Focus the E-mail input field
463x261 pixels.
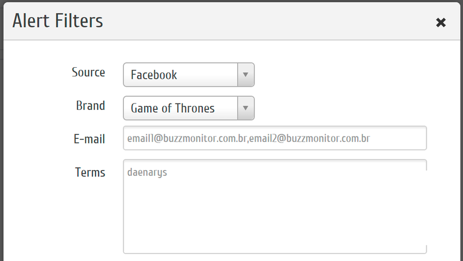pos(275,138)
